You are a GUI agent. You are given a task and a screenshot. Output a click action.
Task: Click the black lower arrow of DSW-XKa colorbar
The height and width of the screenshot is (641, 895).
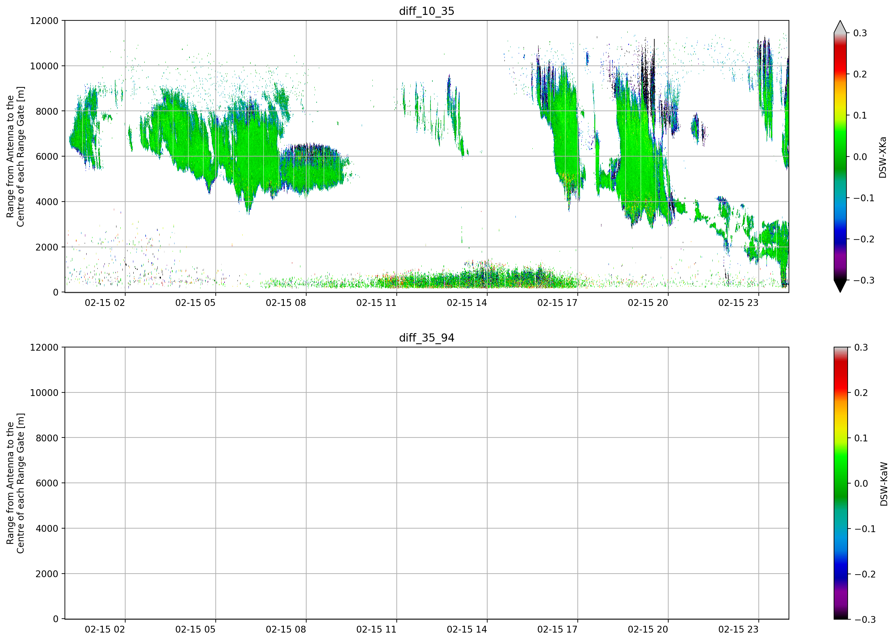coord(840,286)
